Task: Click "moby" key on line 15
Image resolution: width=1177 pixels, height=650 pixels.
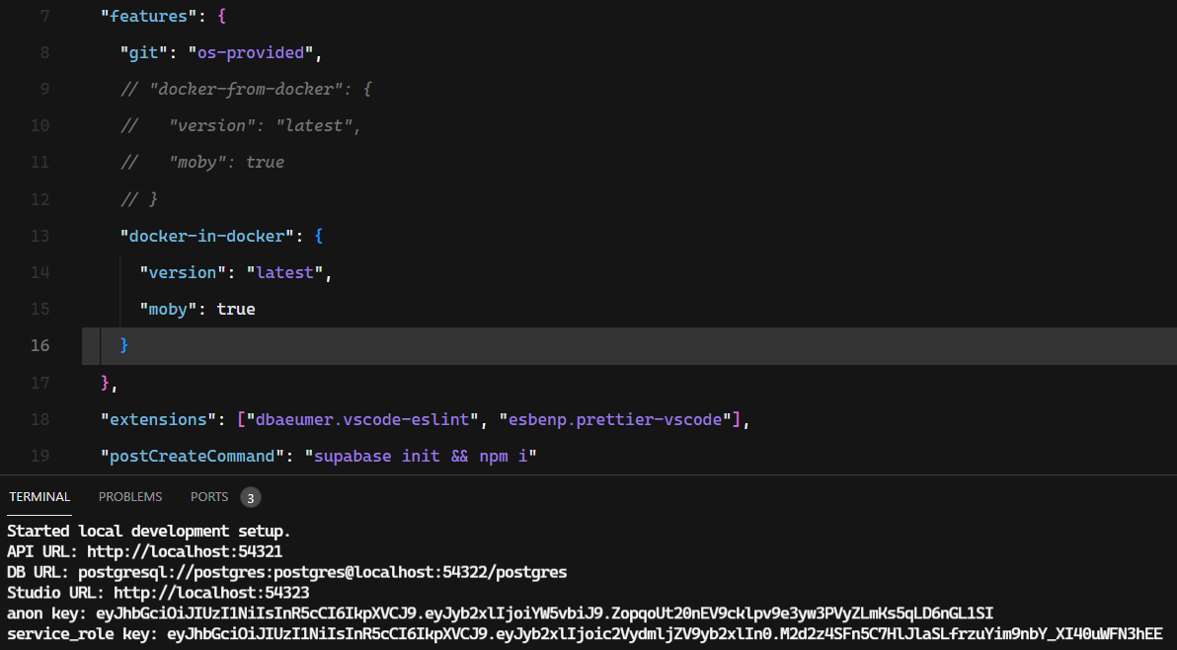Action: tap(168, 310)
